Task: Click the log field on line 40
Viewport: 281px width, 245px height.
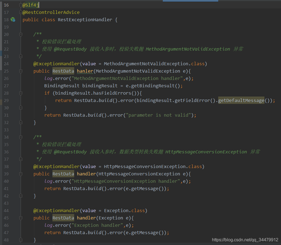Action: pyautogui.click(x=48, y=181)
